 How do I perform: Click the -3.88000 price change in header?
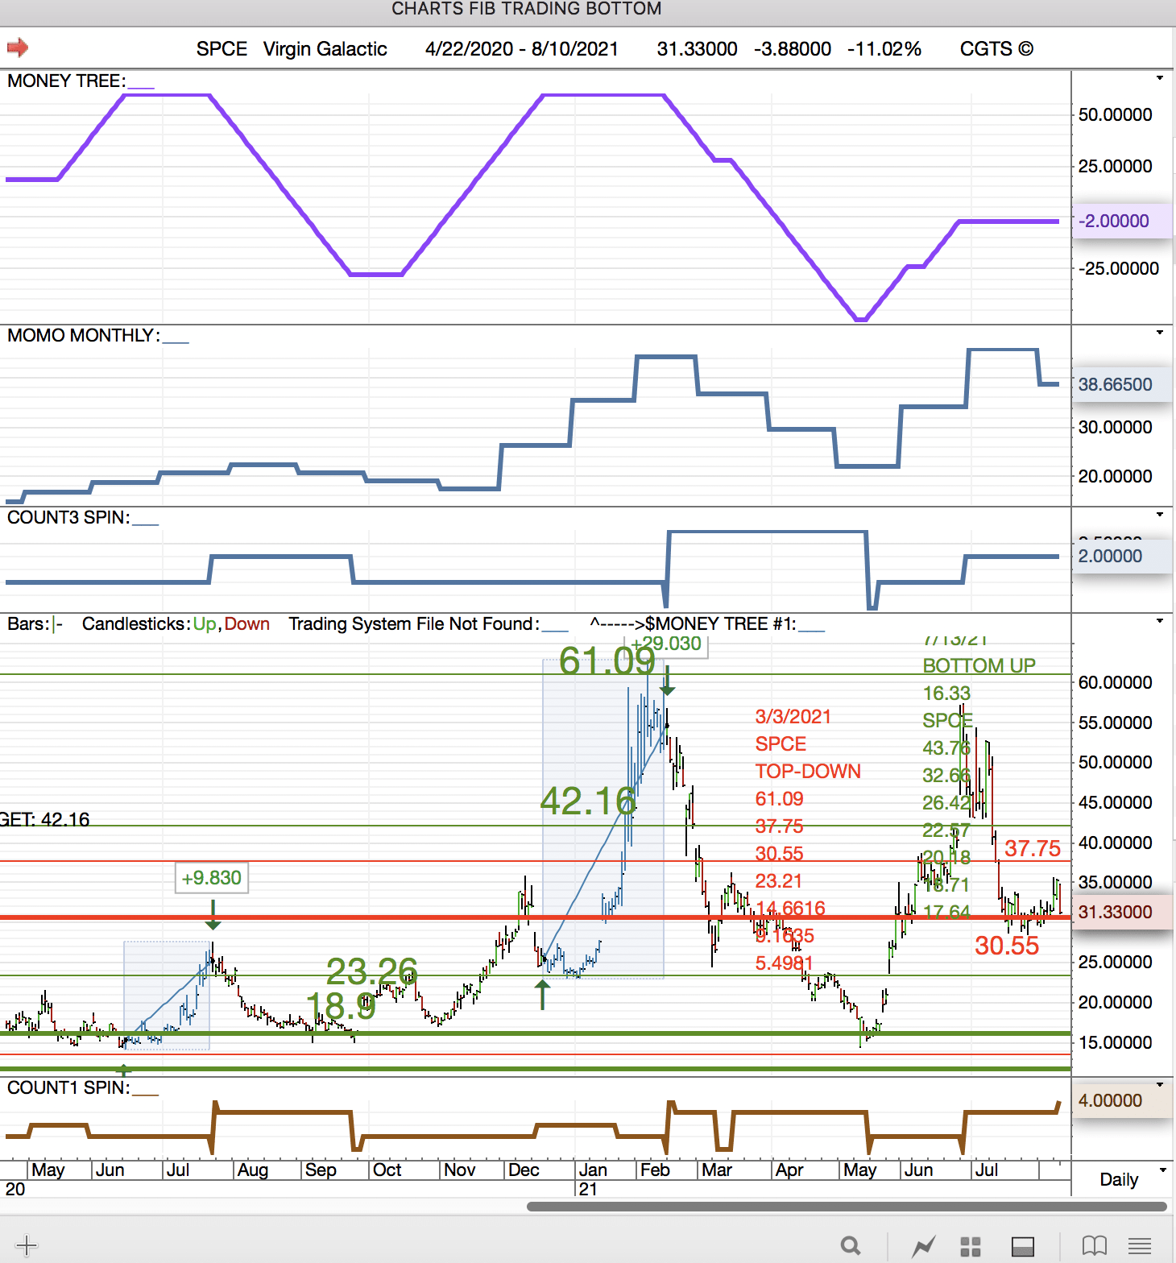pyautogui.click(x=793, y=49)
